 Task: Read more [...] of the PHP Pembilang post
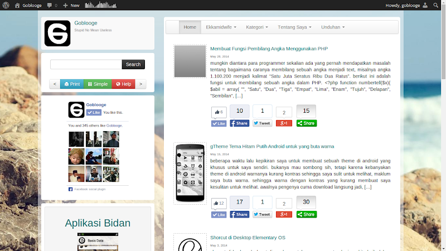tap(239, 96)
